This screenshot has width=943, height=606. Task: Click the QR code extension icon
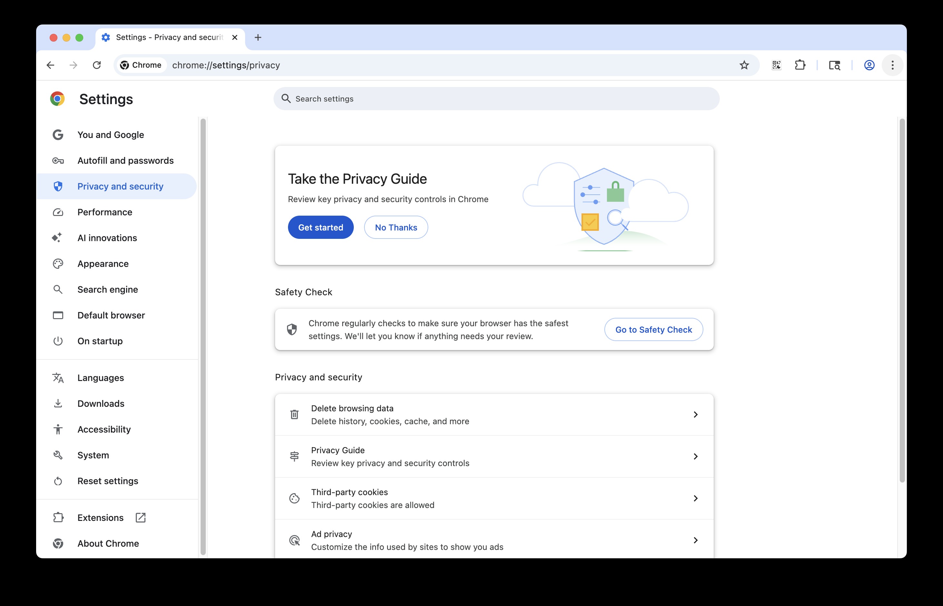coord(776,65)
